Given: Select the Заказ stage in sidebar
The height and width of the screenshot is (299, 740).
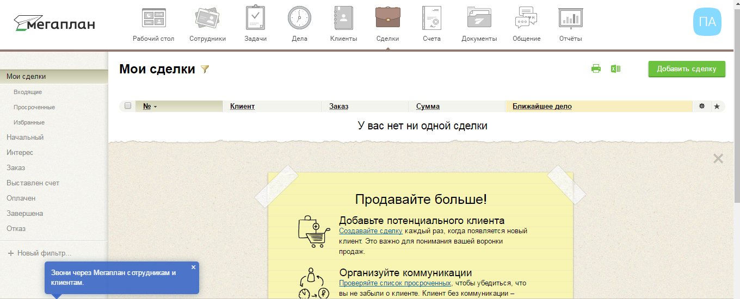Looking at the screenshot, I should 16,168.
